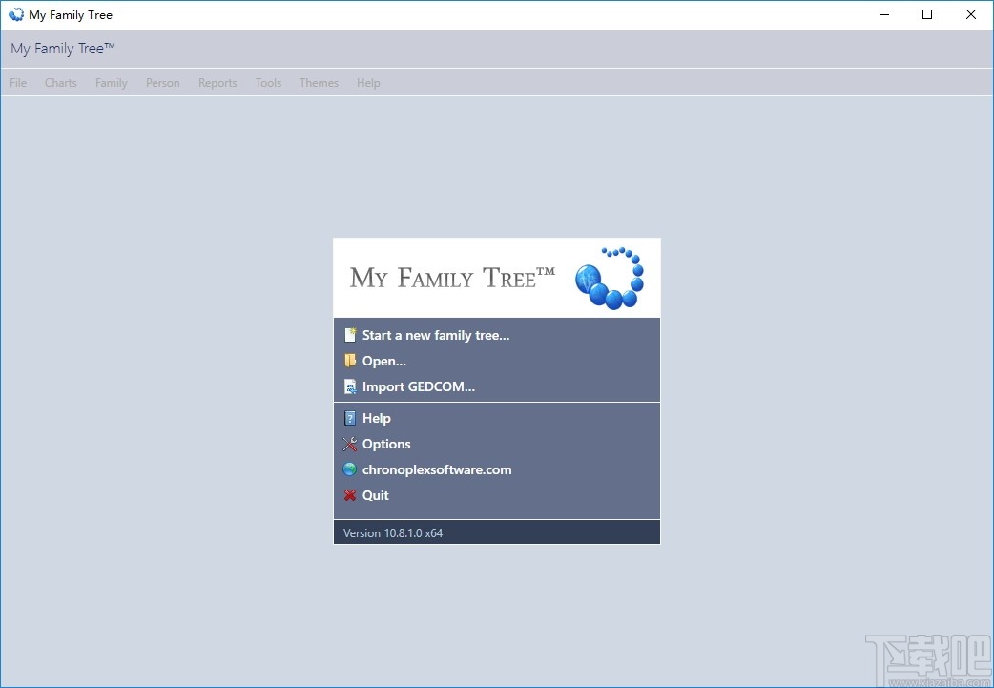Minimize the My Family Tree window
This screenshot has height=688, width=994.
click(884, 14)
